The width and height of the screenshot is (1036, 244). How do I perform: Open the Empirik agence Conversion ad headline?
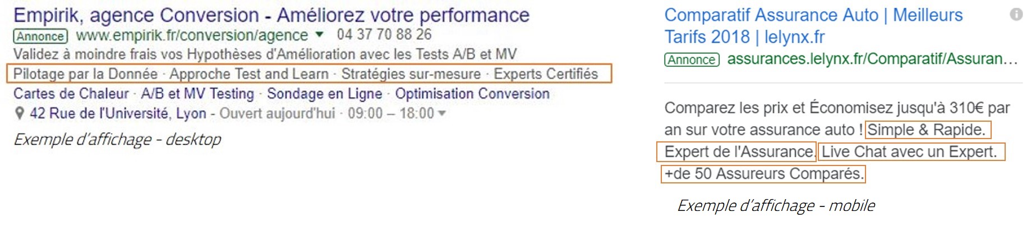[271, 15]
